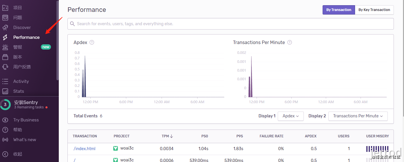Click the What's new broadcast icon
The width and height of the screenshot is (404, 162).
(x=5, y=140)
